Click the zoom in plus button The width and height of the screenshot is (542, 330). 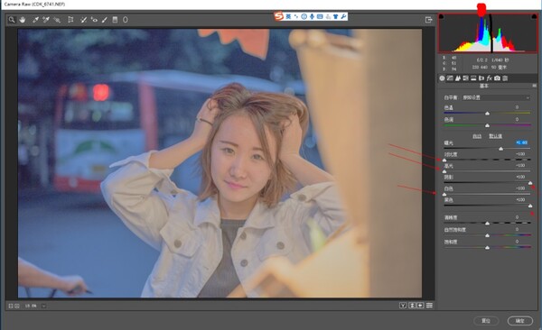[17, 306]
